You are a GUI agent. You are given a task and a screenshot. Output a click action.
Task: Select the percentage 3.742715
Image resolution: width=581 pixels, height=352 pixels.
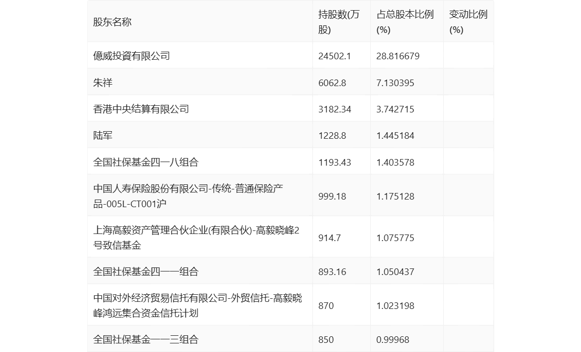click(x=395, y=109)
